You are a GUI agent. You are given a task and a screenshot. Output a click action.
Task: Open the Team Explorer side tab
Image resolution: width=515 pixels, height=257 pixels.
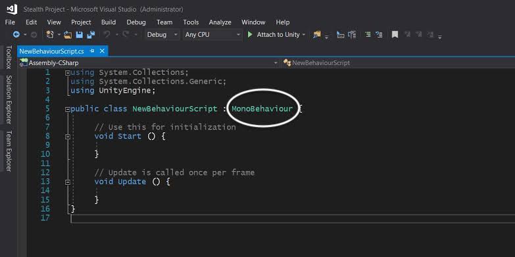(9, 151)
